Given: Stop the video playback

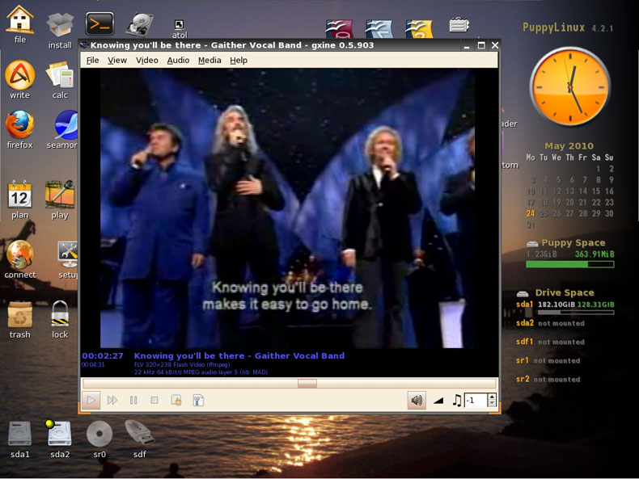Looking at the screenshot, I should pyautogui.click(x=154, y=401).
